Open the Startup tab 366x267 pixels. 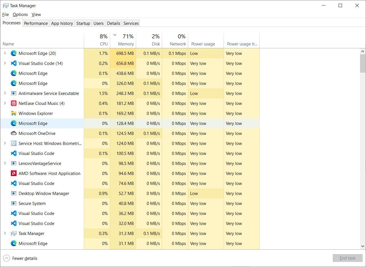pos(83,23)
